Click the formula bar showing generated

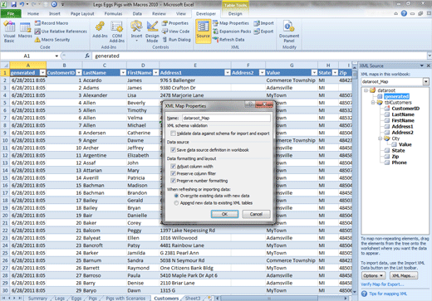(x=259, y=56)
